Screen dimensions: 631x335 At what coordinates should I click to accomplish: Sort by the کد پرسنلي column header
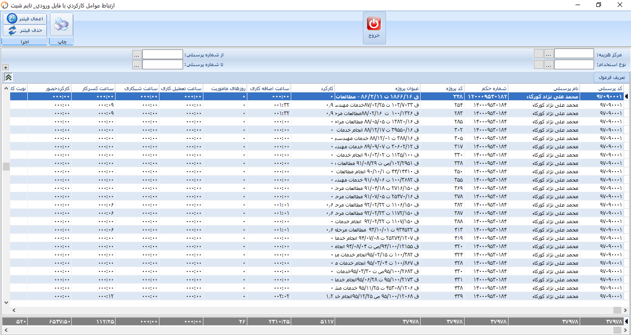(x=602, y=88)
